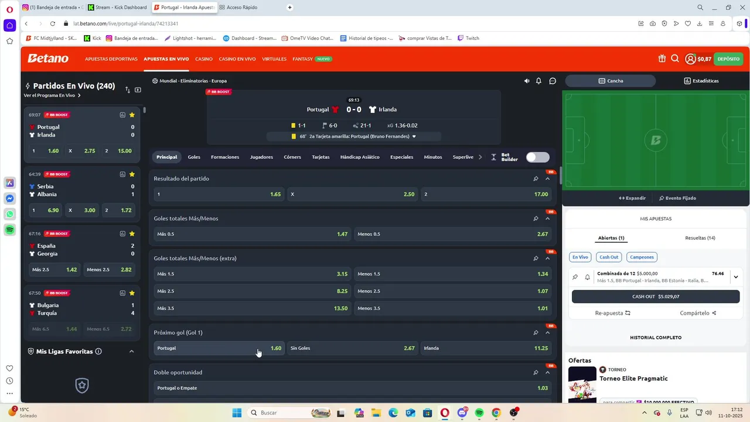Expand the yellow card event dropdown

click(414, 137)
